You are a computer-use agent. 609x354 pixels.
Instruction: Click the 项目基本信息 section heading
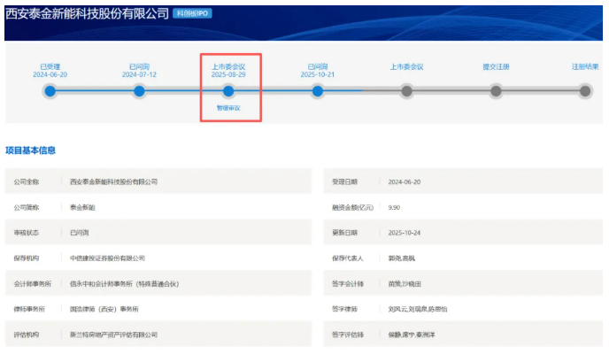31,150
